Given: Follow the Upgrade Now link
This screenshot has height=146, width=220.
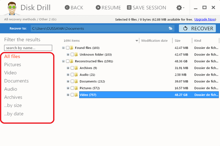Looking at the screenshot, I should coord(206,19).
